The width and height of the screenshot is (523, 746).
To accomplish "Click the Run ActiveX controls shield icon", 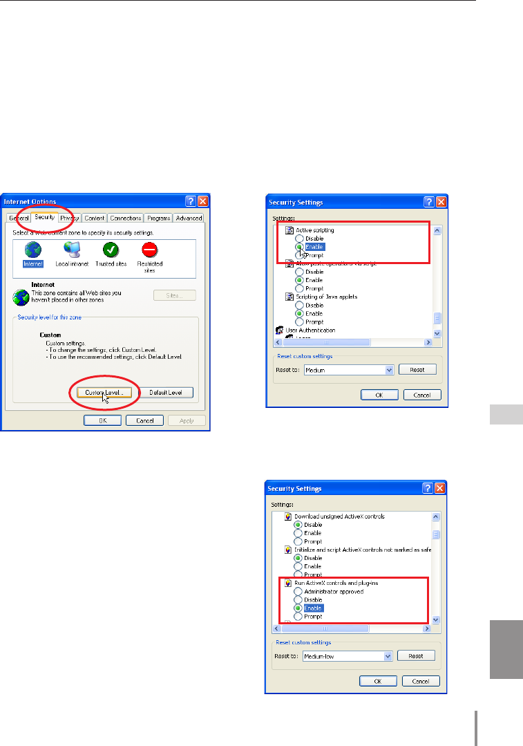I will tap(287, 583).
